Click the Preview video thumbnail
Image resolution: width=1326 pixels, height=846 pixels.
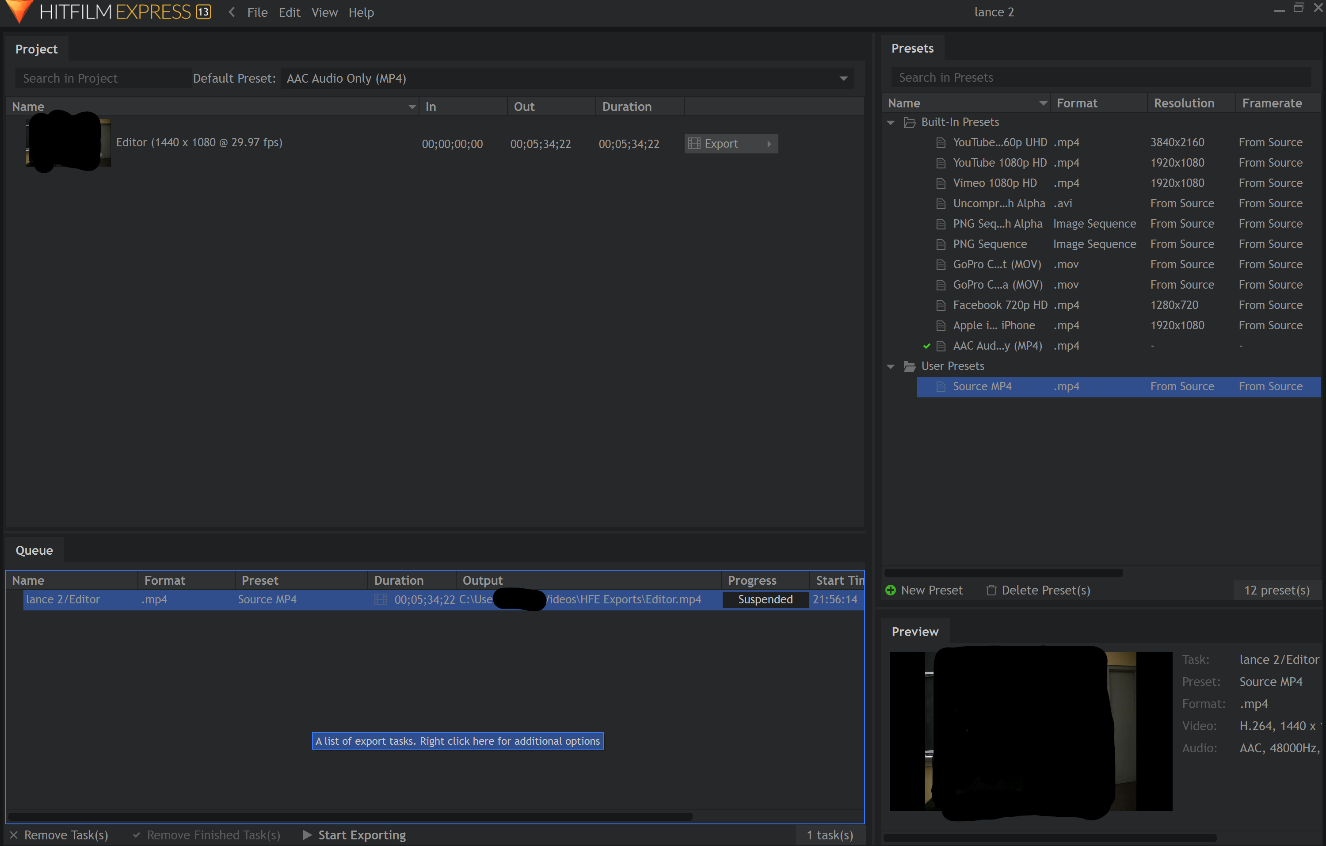click(1030, 731)
